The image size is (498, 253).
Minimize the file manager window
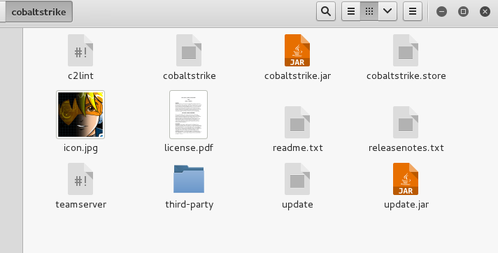click(441, 12)
